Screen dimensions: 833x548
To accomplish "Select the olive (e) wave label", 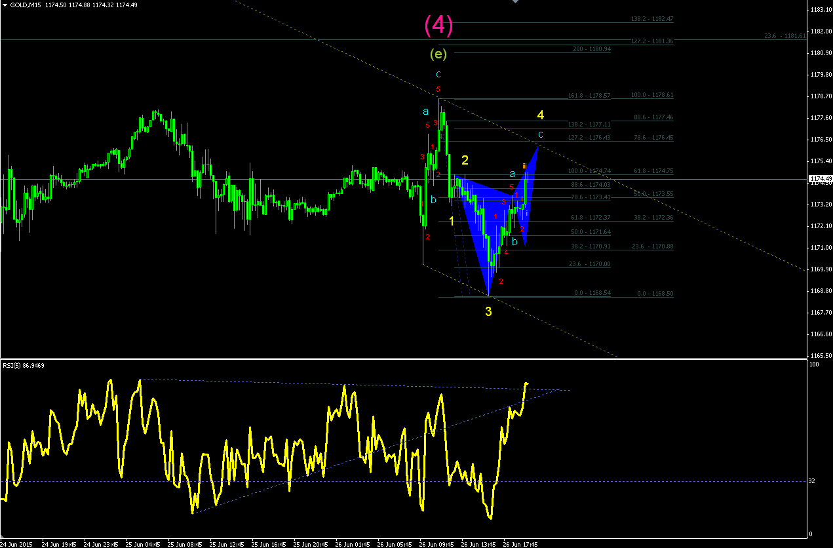I will tap(438, 54).
